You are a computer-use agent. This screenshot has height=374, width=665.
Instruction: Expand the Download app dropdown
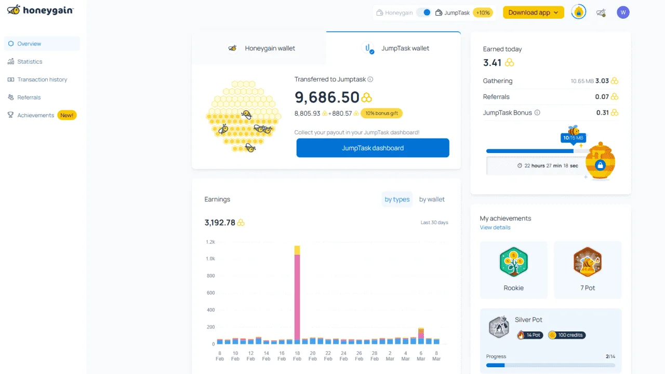(x=534, y=12)
